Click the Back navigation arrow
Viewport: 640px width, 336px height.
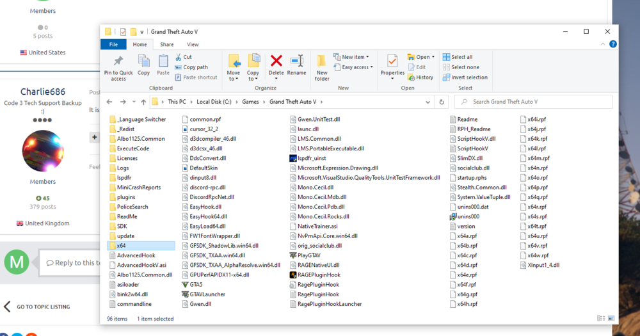pyautogui.click(x=109, y=102)
